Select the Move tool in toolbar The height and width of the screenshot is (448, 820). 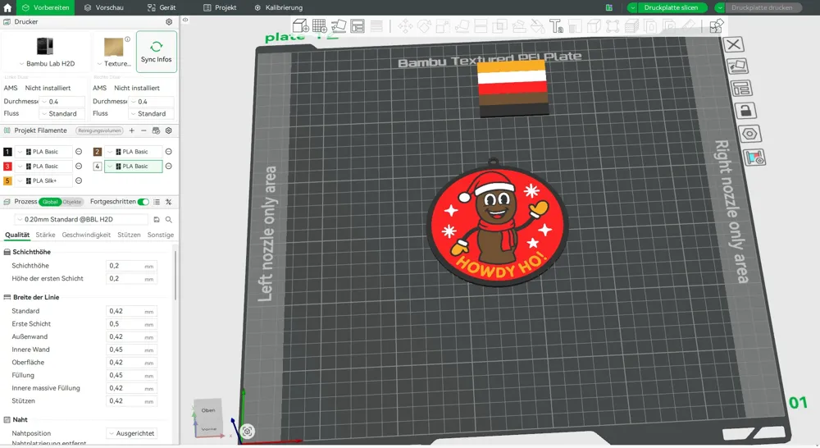405,26
